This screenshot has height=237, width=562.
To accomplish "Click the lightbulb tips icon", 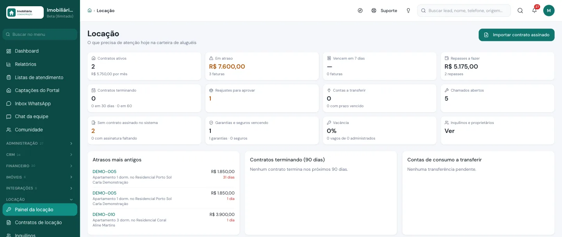I will point(408,11).
